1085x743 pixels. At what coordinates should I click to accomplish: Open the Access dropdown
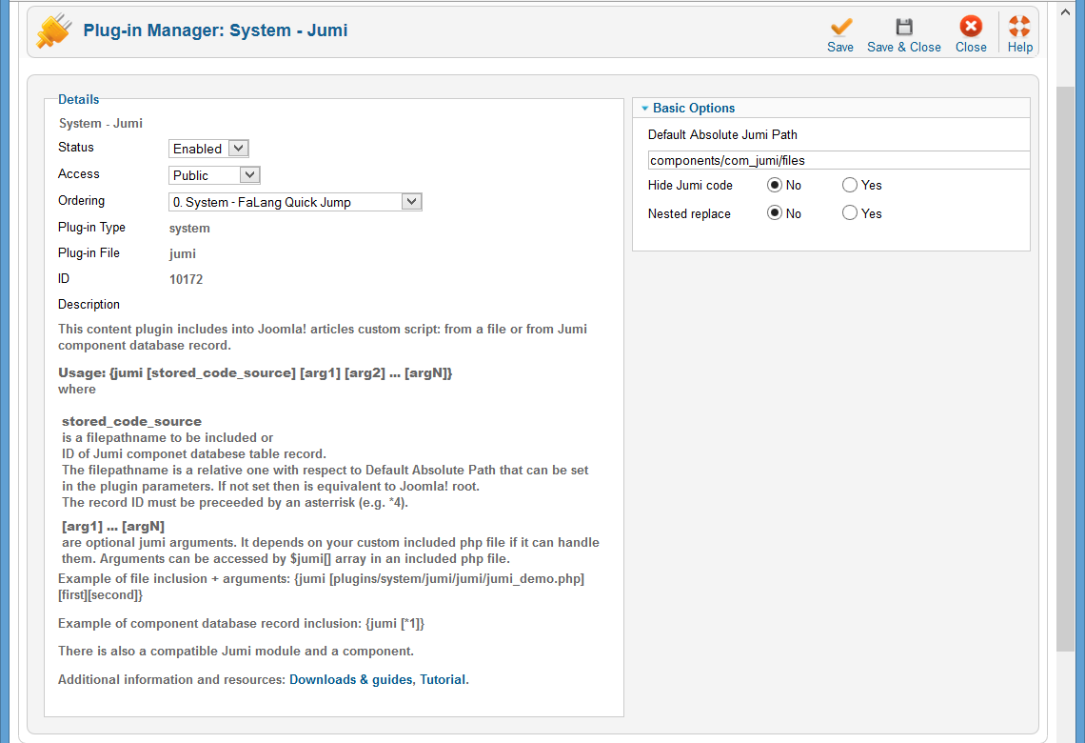tap(214, 175)
